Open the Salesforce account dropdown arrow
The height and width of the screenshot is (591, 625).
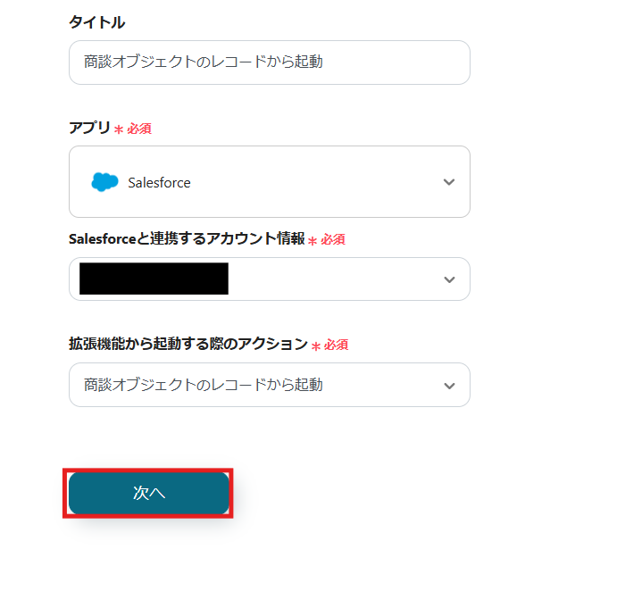coord(449,279)
